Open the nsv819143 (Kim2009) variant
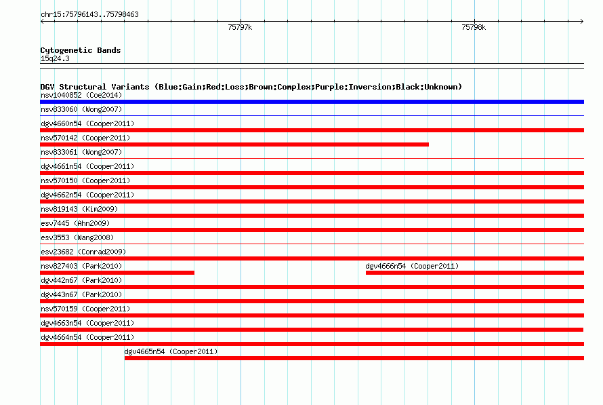The image size is (603, 405). pyautogui.click(x=79, y=209)
